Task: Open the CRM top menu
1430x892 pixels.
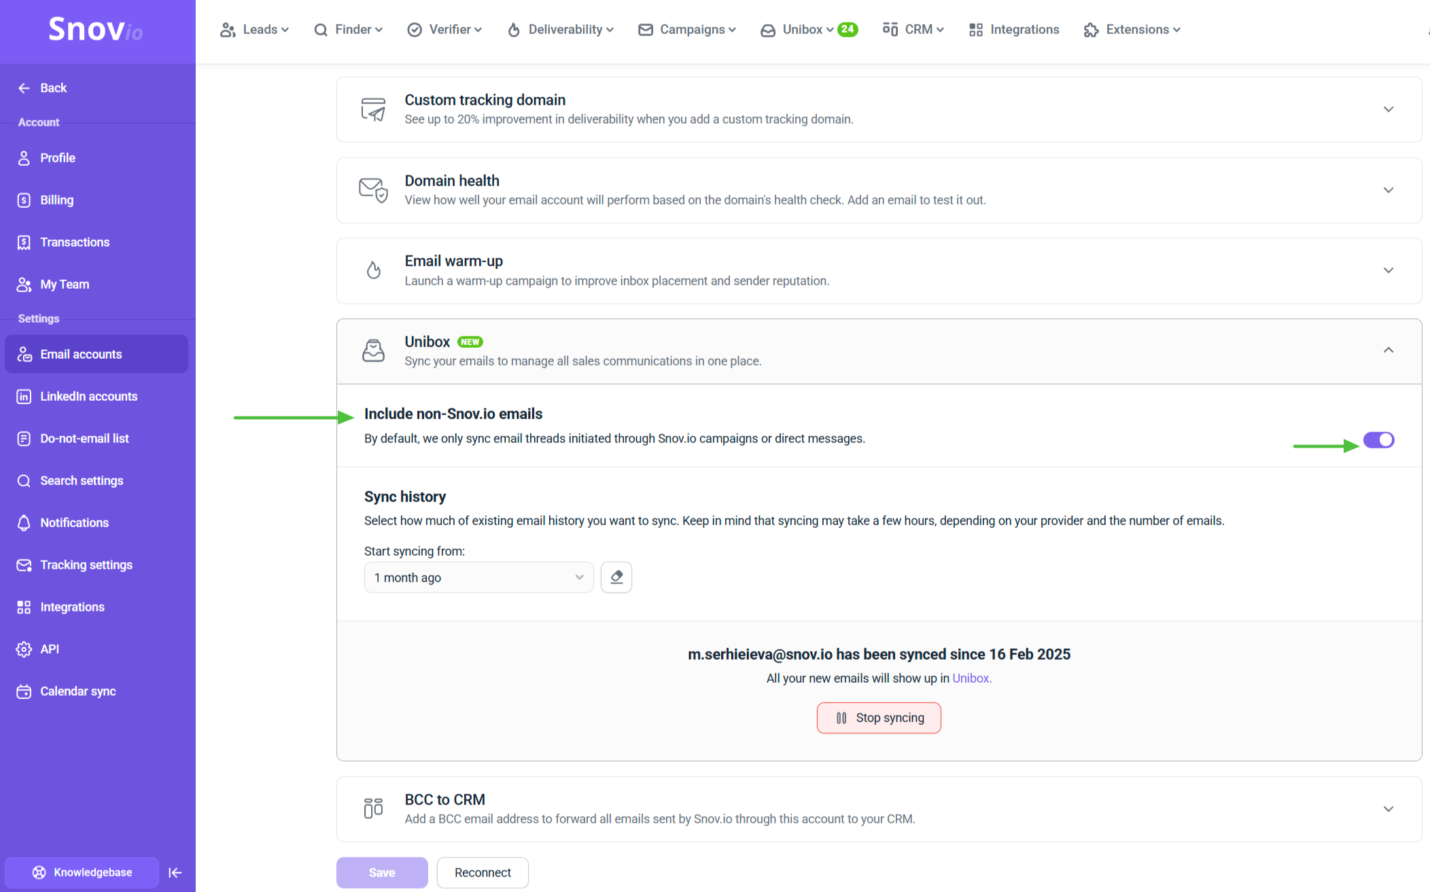Action: [x=913, y=29]
